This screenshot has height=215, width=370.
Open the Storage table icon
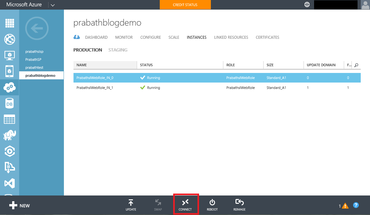[x=10, y=119]
